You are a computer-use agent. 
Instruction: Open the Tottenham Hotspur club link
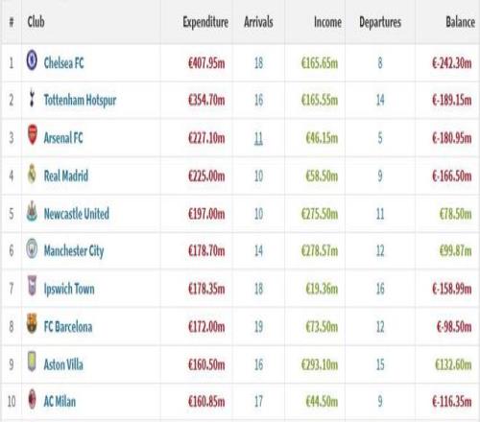[x=80, y=100]
